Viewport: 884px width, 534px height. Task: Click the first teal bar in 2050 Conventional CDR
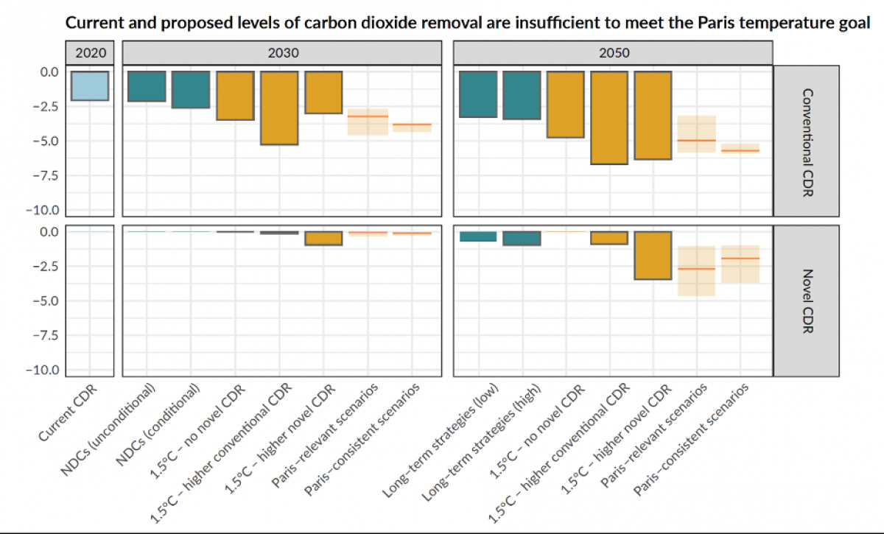click(477, 94)
